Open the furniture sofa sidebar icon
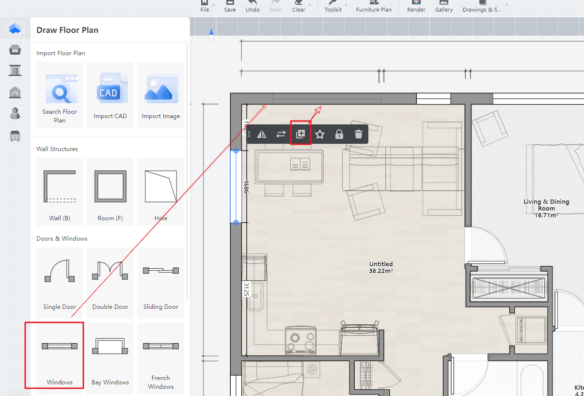584x396 pixels. [x=15, y=49]
